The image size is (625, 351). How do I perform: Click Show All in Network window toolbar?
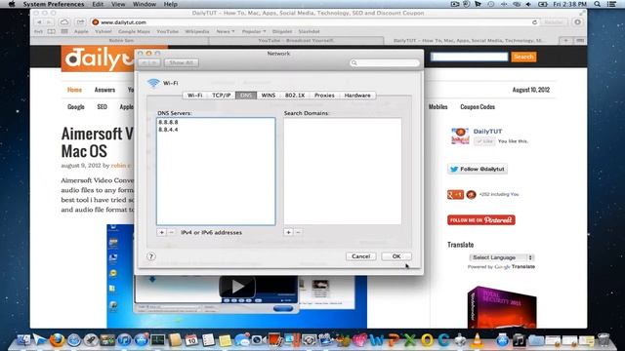pos(181,62)
